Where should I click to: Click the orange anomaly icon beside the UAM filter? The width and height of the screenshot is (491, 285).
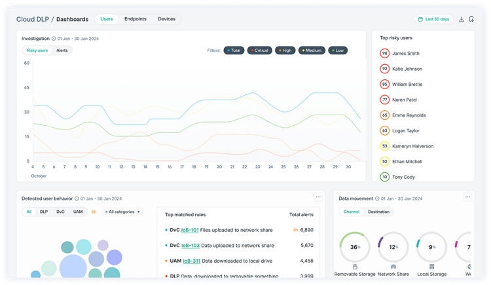point(94,212)
